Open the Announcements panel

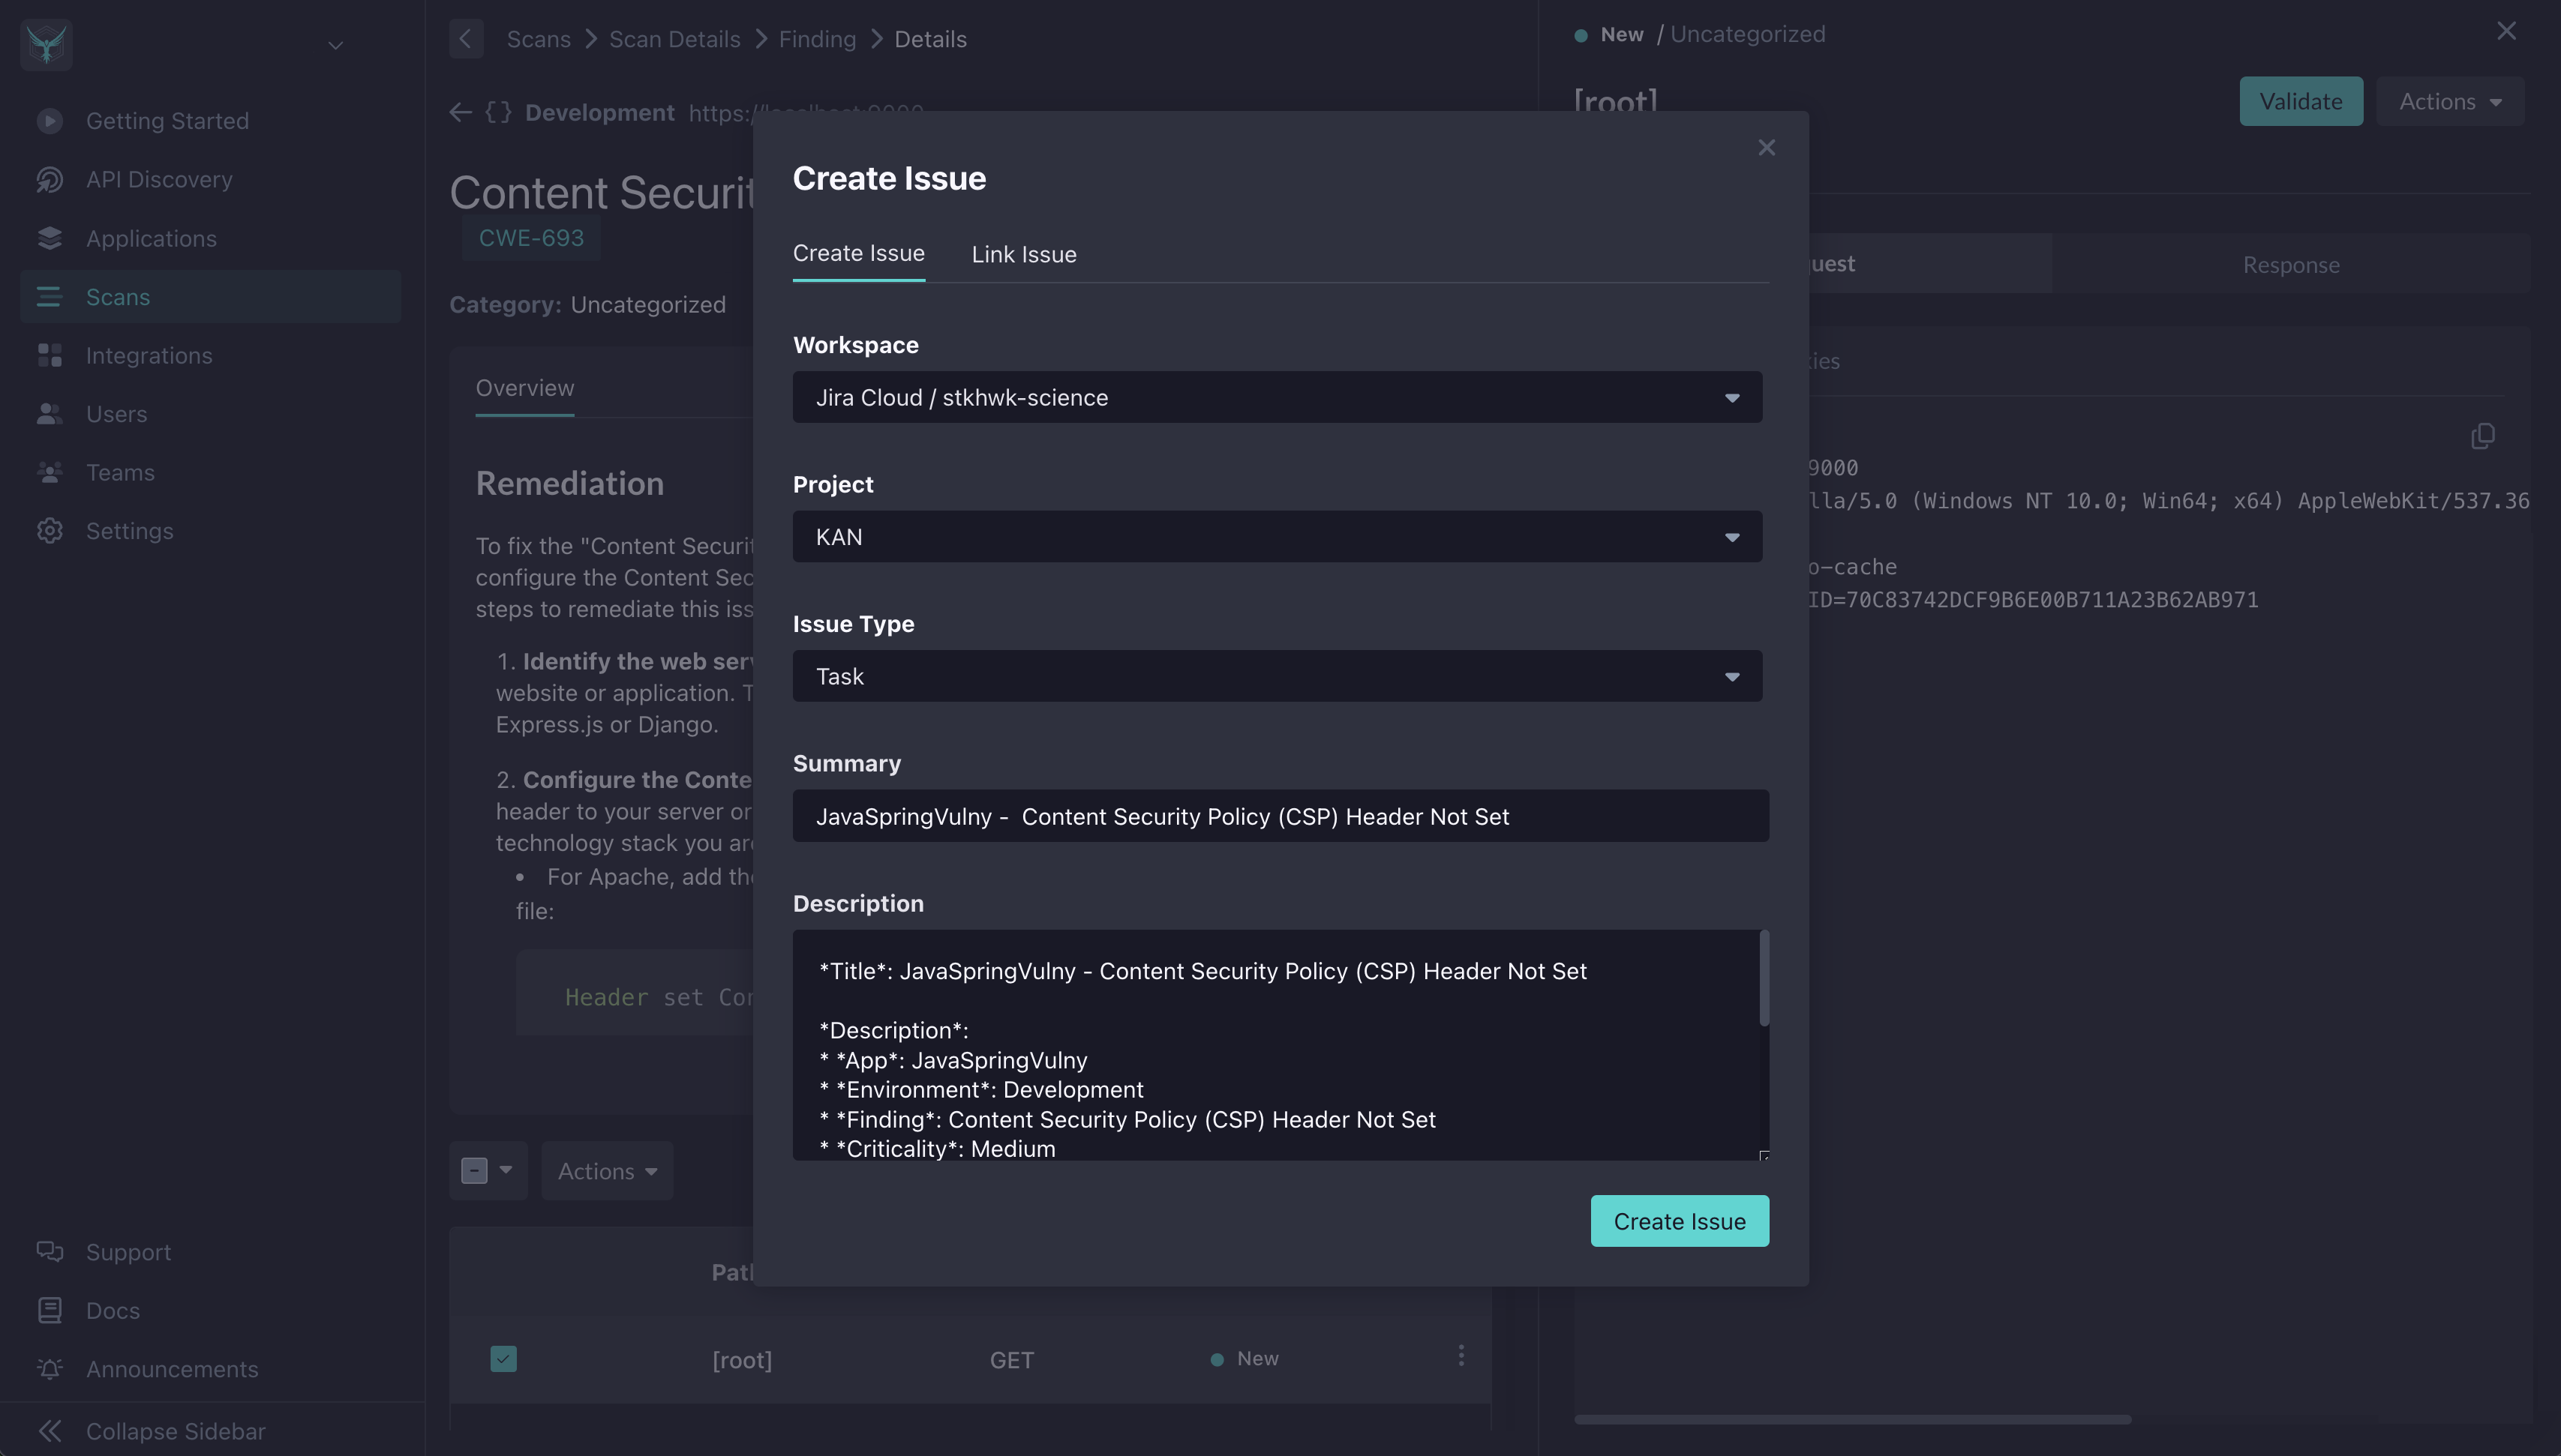pyautogui.click(x=172, y=1369)
